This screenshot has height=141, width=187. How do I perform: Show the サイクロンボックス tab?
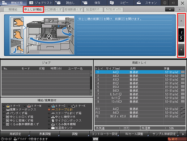point(113,9)
